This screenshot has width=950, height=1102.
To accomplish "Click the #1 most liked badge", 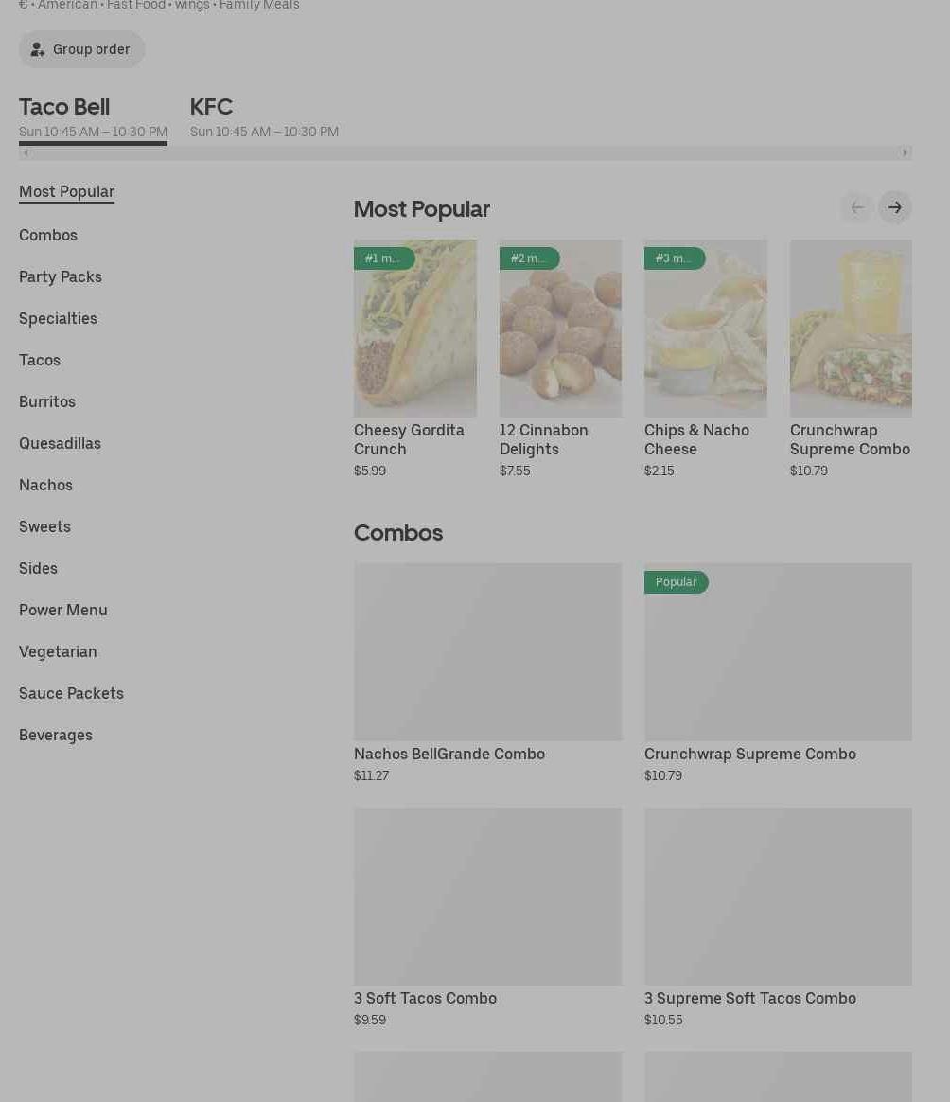I will click(x=383, y=258).
